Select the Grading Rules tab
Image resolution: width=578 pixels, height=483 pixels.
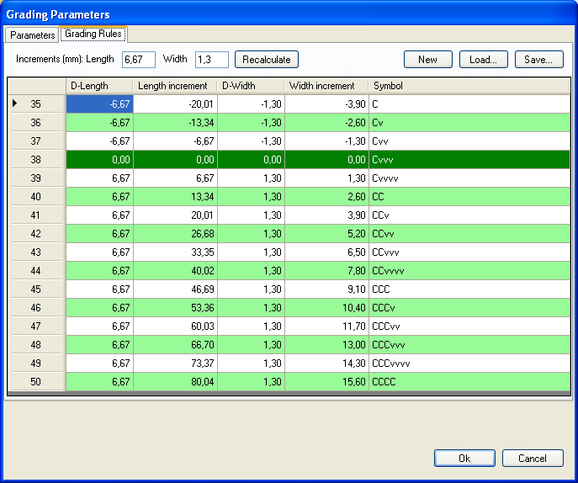pos(93,34)
